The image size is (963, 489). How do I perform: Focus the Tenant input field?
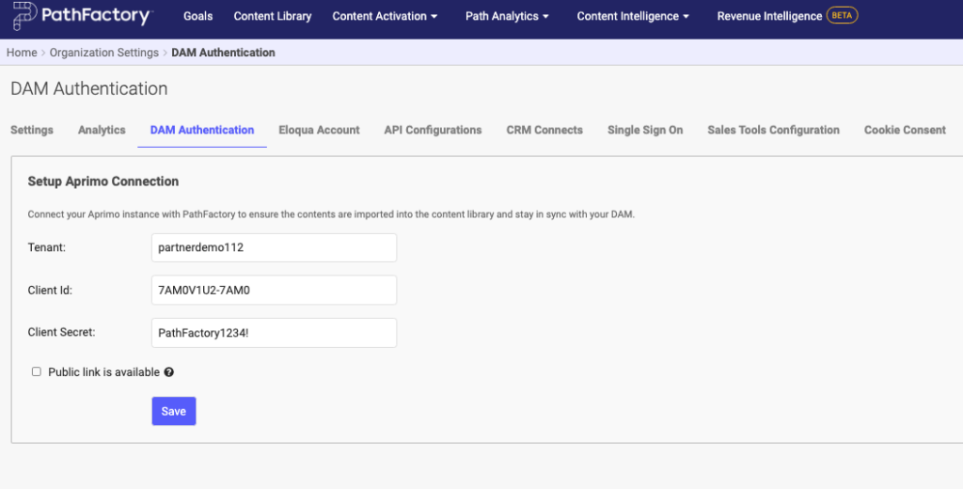coord(274,247)
